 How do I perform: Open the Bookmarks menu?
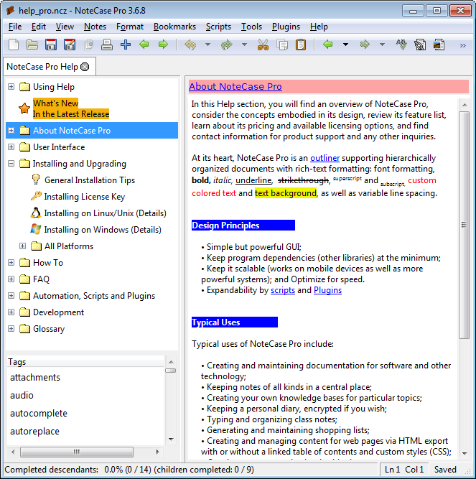(174, 27)
